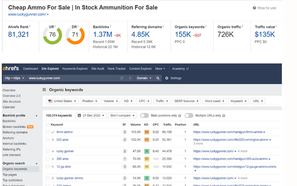297x186 pixels.
Task: Click the plus icon for 380 amo
Action: coord(53,159)
